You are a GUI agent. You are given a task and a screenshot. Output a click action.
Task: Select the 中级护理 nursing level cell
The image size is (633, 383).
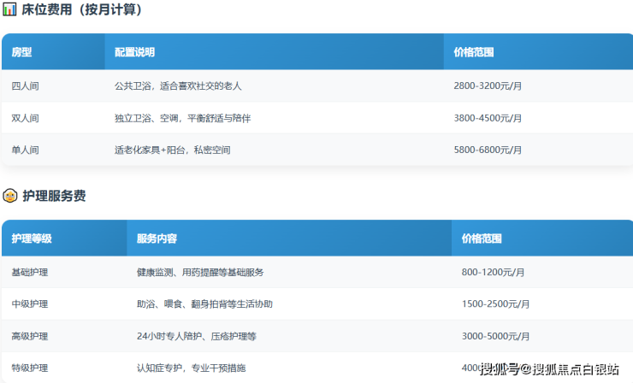pyautogui.click(x=30, y=303)
